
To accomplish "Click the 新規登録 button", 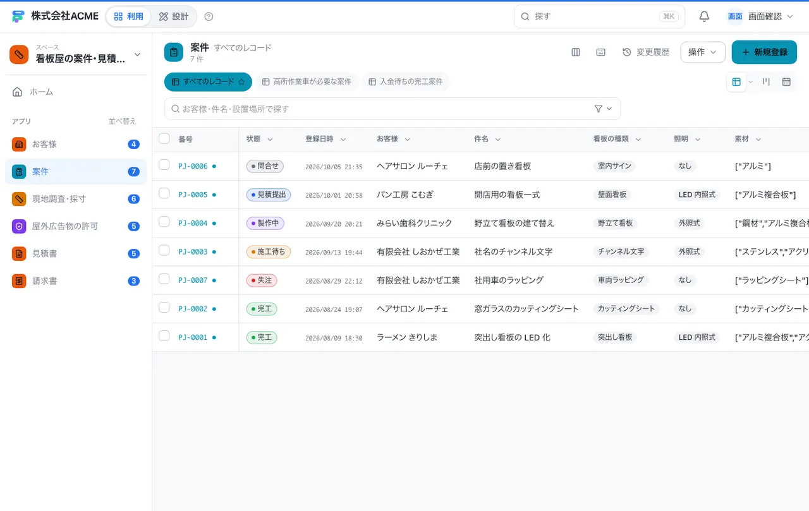I will (x=764, y=52).
